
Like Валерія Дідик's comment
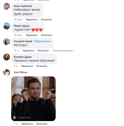[x=27, y=66]
